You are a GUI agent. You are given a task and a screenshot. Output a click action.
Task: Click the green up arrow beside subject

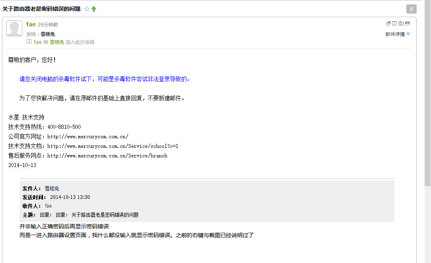click(94, 9)
